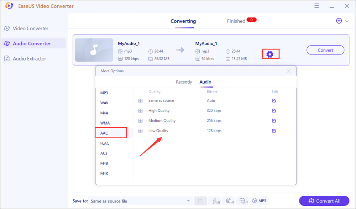Edit the High Quality 320 kbps preset
Viewport: 356px width, 209px height.
pyautogui.click(x=274, y=111)
